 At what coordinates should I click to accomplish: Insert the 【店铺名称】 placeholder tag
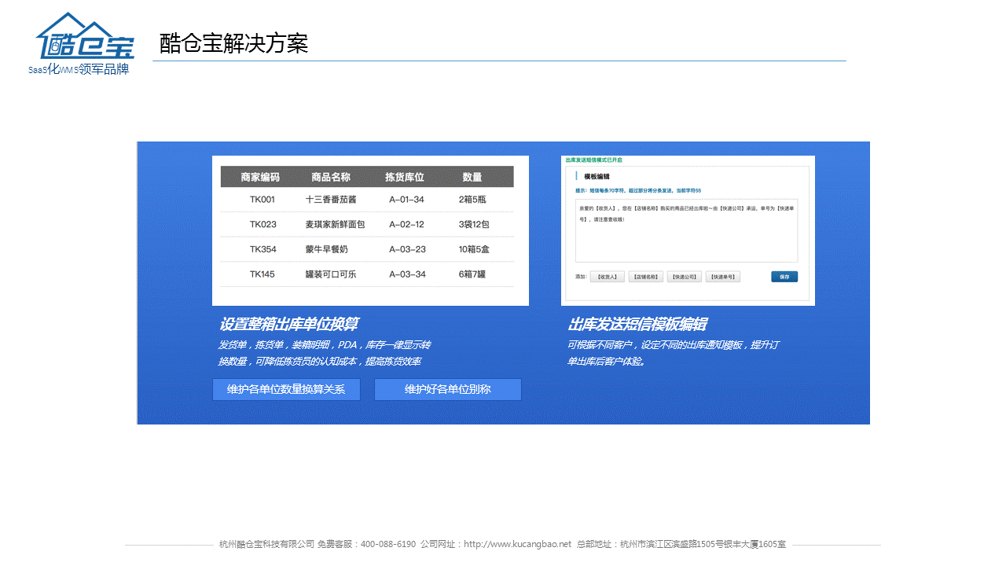point(644,277)
